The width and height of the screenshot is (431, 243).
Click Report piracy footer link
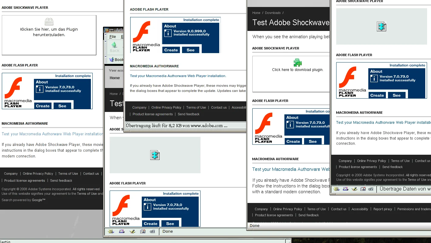click(383, 209)
